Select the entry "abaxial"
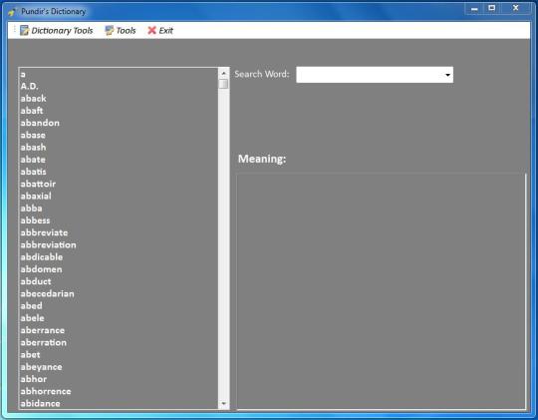538x420 pixels. 36,197
